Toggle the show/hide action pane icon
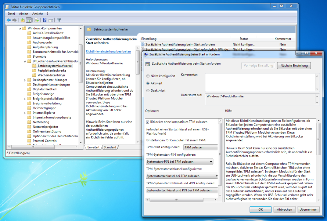Viewport: 327px width, 221px height. coord(51,20)
